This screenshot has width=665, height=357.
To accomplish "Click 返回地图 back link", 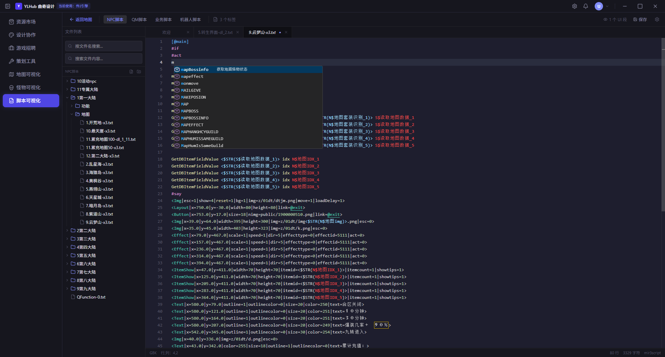I will (x=81, y=20).
